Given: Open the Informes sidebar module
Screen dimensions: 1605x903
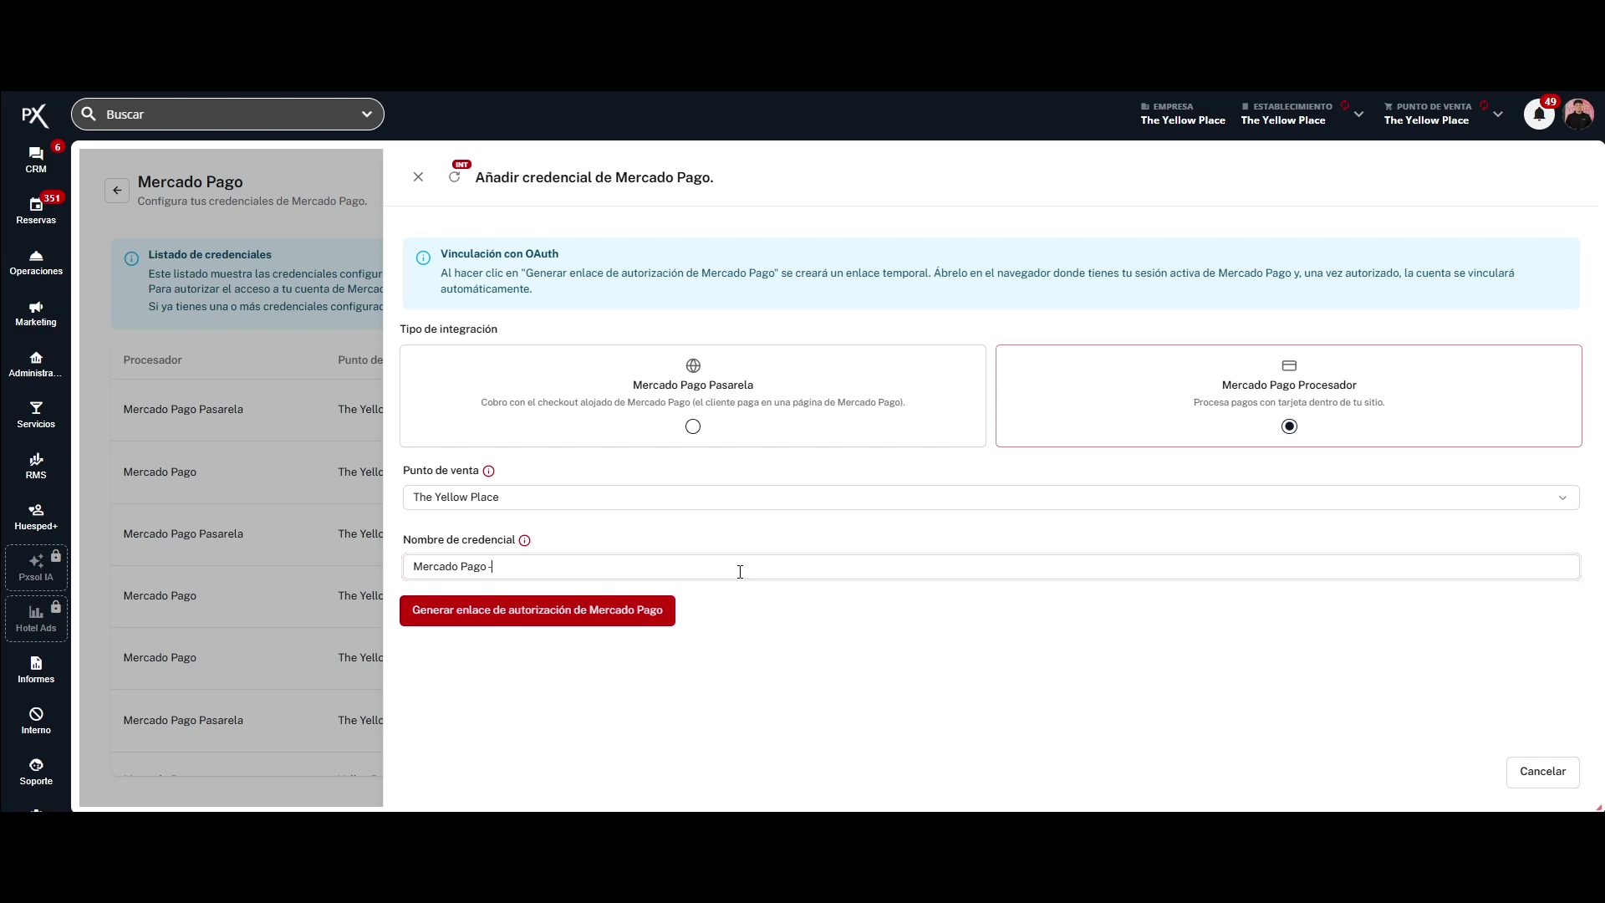Looking at the screenshot, I should pos(36,670).
